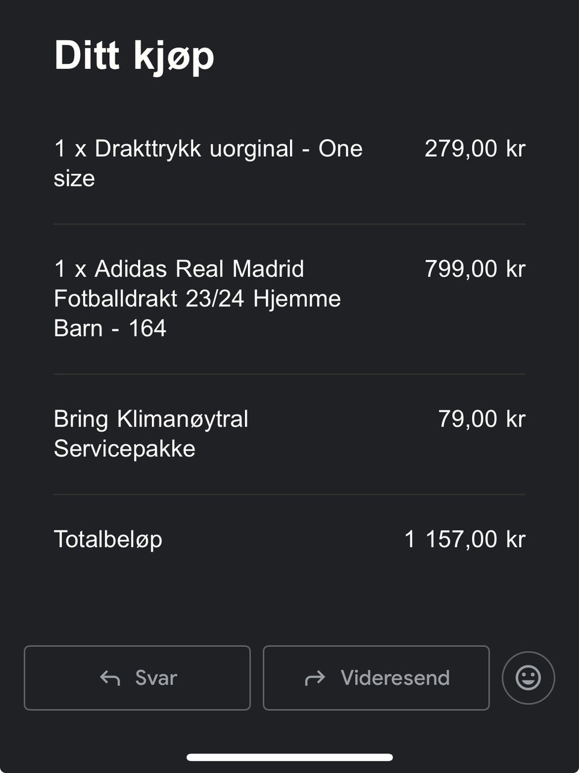Click the divider above the Bring shipping line

(289, 374)
